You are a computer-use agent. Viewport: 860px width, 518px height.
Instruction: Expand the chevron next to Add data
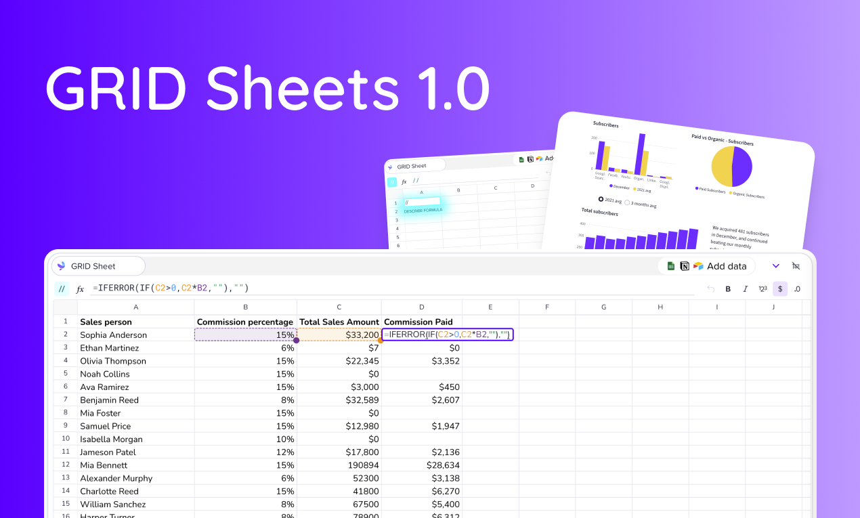(775, 266)
